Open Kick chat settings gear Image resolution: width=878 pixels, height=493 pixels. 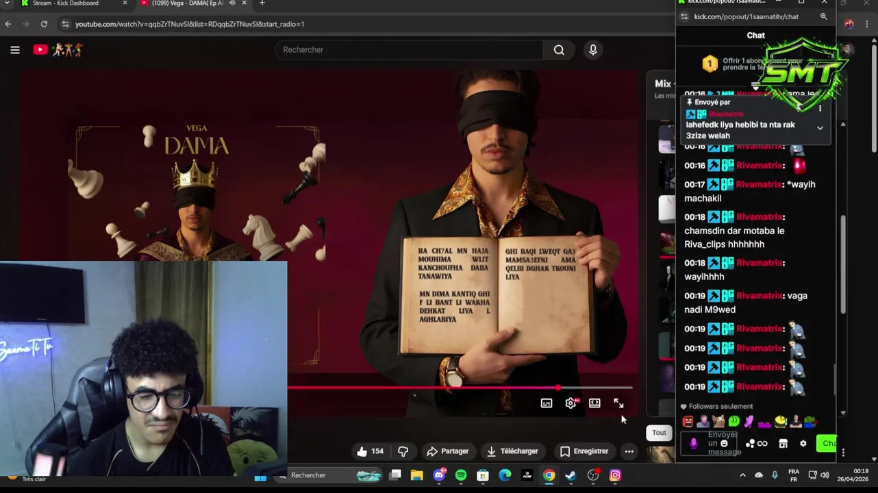pos(803,444)
